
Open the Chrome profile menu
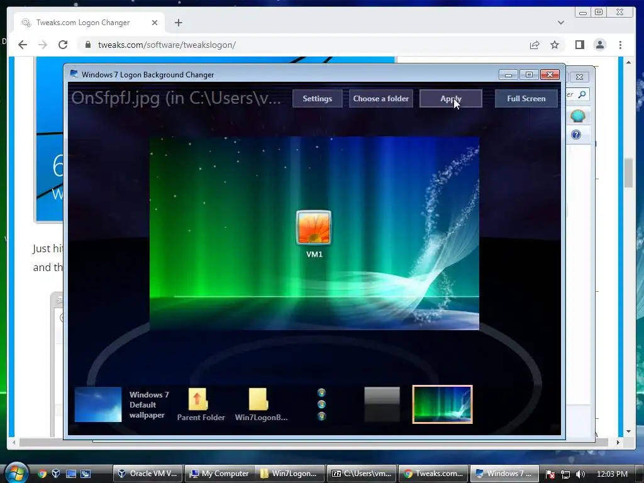[600, 45]
